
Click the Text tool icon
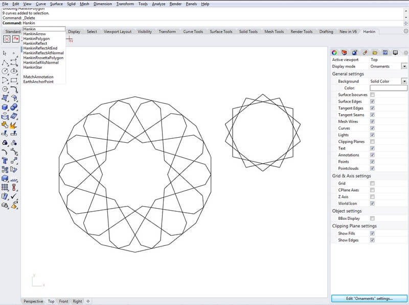pos(5,161)
